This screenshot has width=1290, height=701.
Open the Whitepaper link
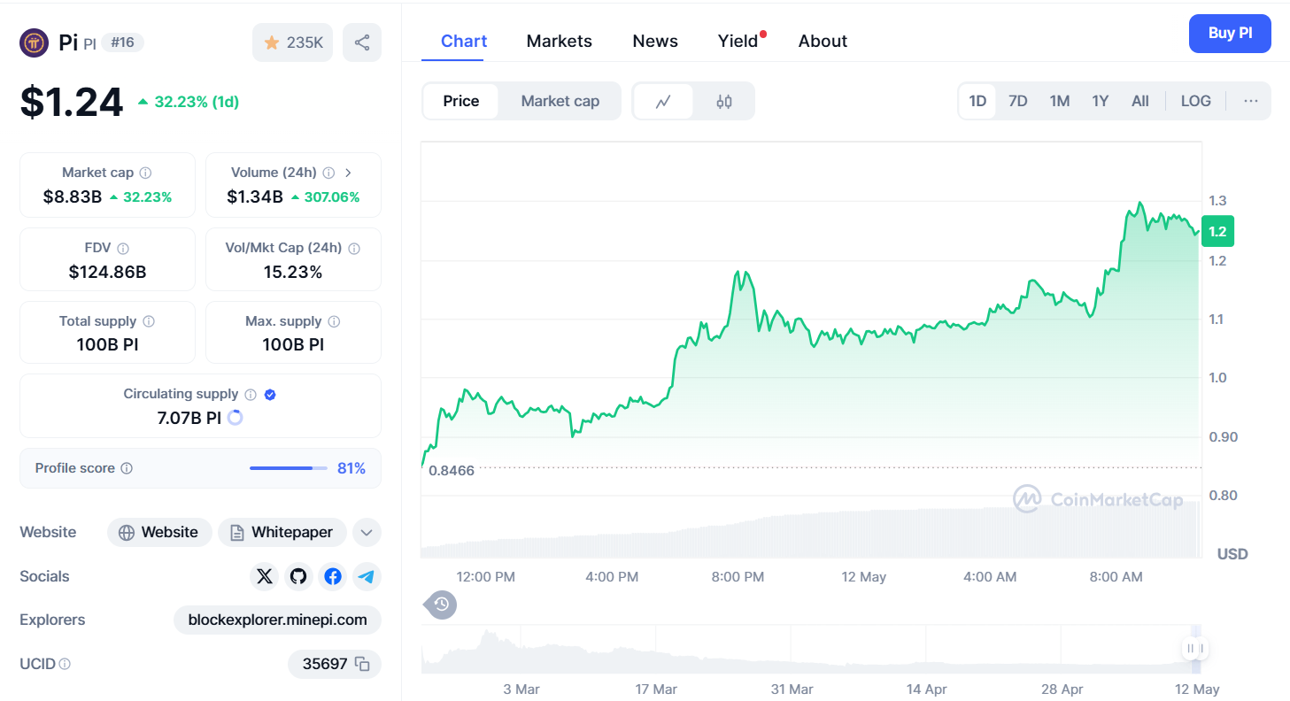(x=282, y=533)
